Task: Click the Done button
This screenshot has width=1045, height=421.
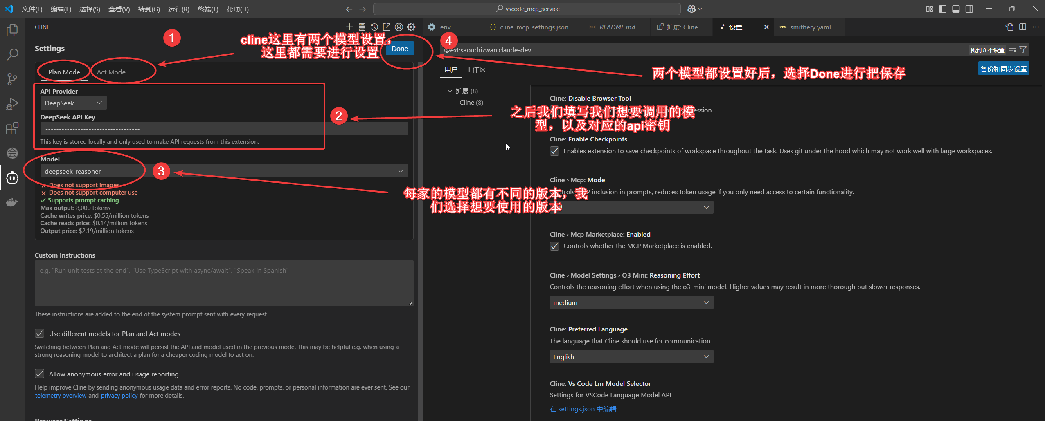Action: [400, 49]
